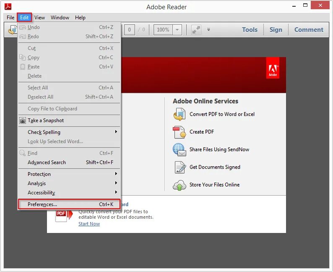This screenshot has height=272, width=333.
Task: Click the PDF export icon in promo
Action: coord(64,215)
